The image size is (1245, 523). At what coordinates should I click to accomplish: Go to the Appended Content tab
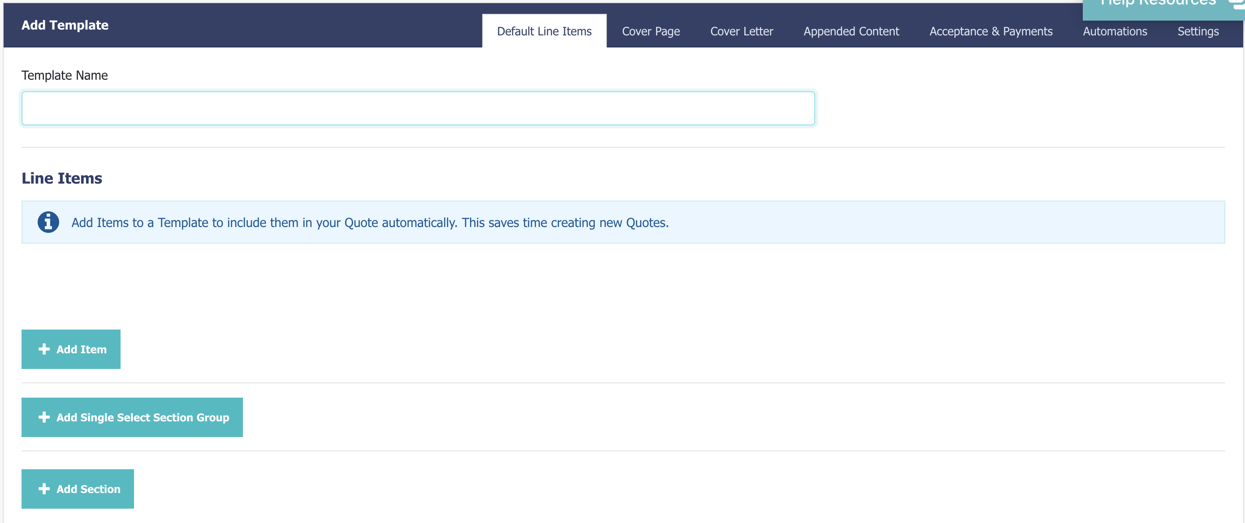point(851,31)
